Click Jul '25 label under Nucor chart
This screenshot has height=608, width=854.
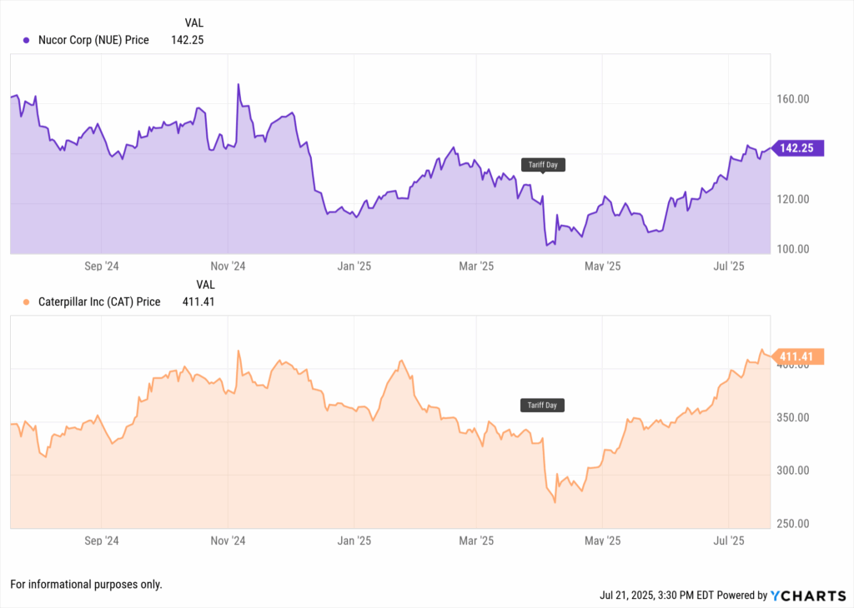(x=729, y=266)
